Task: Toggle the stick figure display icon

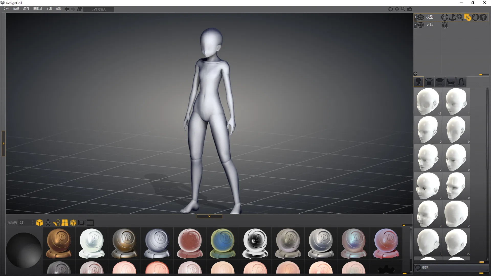Action: [48, 223]
